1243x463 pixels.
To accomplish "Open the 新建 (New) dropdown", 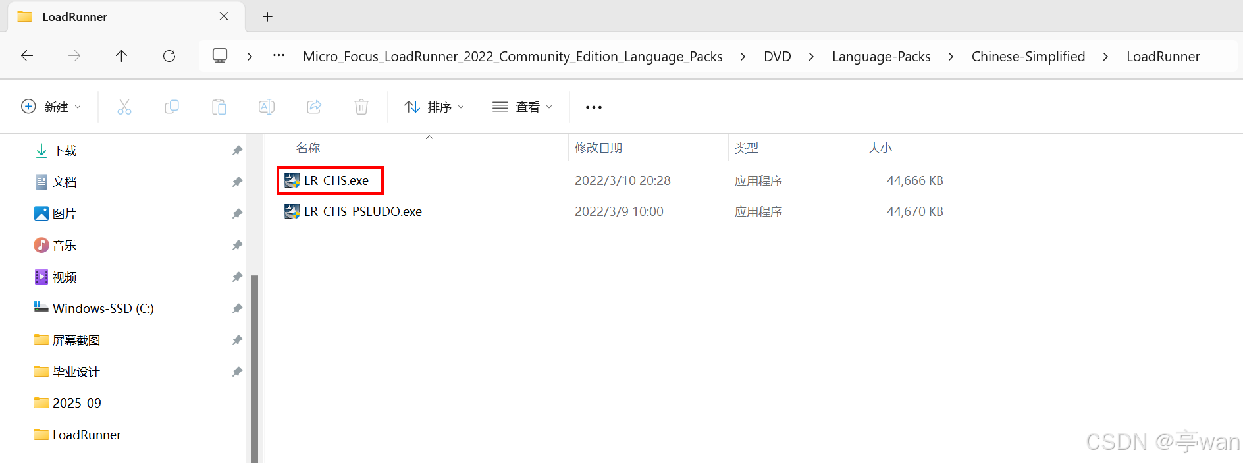I will 51,107.
